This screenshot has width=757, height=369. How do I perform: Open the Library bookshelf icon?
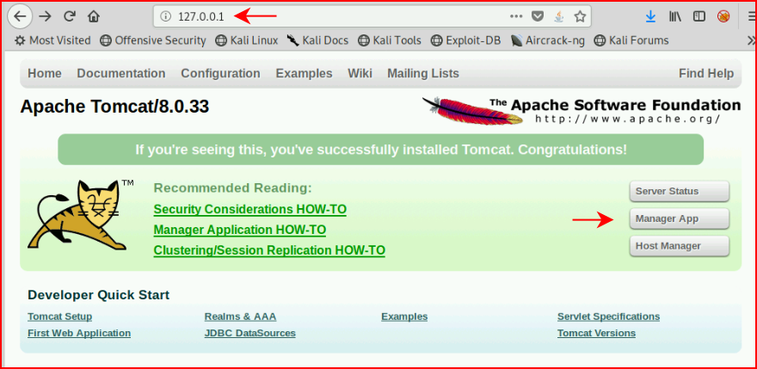(x=675, y=16)
